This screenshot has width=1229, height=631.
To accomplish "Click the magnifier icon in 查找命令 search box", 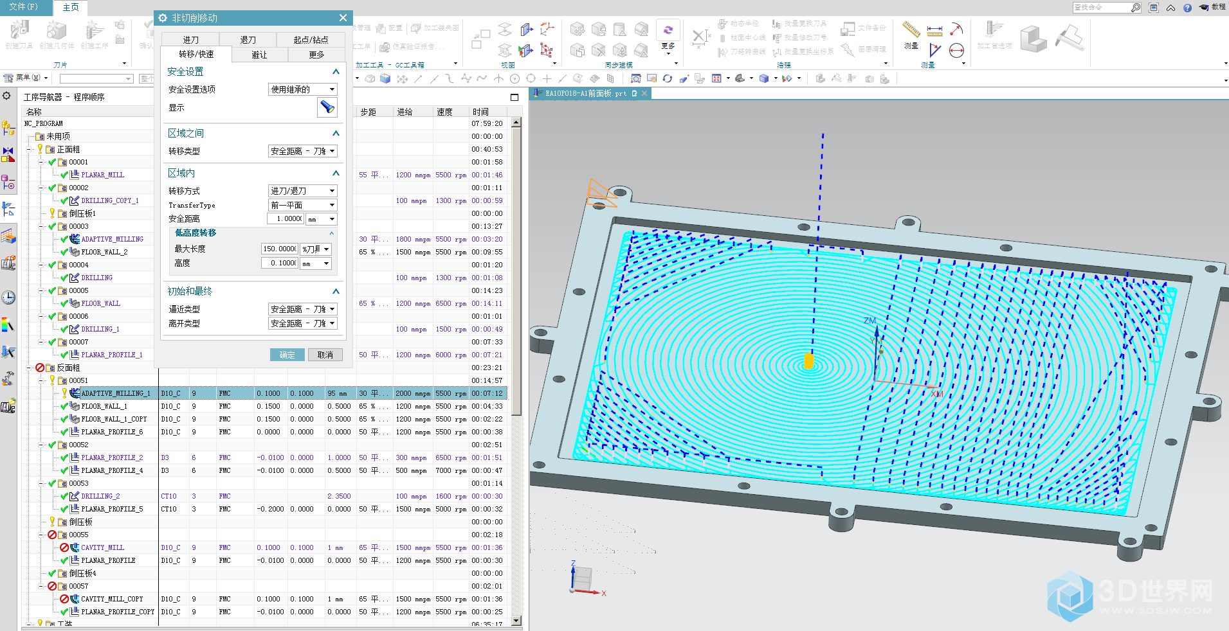I will tap(1136, 8).
